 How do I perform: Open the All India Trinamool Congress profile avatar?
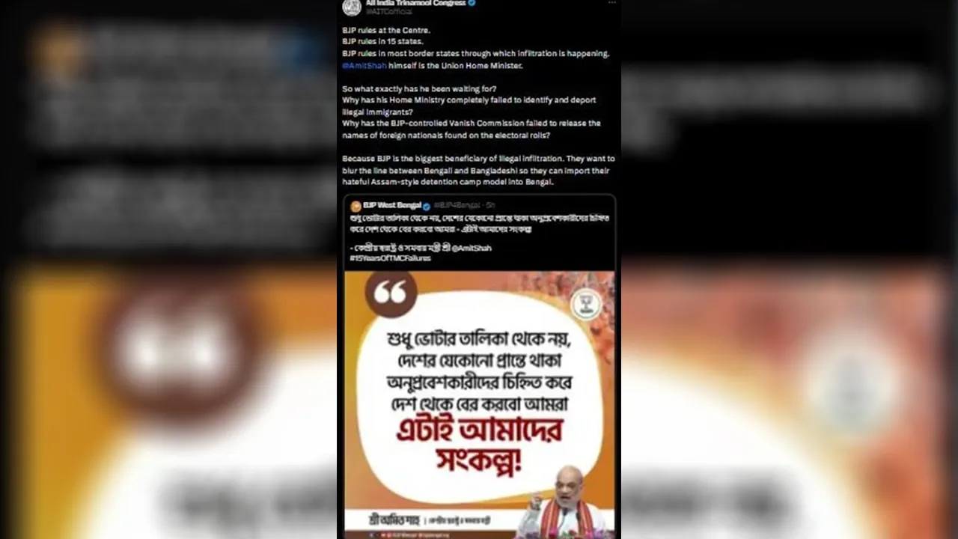(352, 7)
